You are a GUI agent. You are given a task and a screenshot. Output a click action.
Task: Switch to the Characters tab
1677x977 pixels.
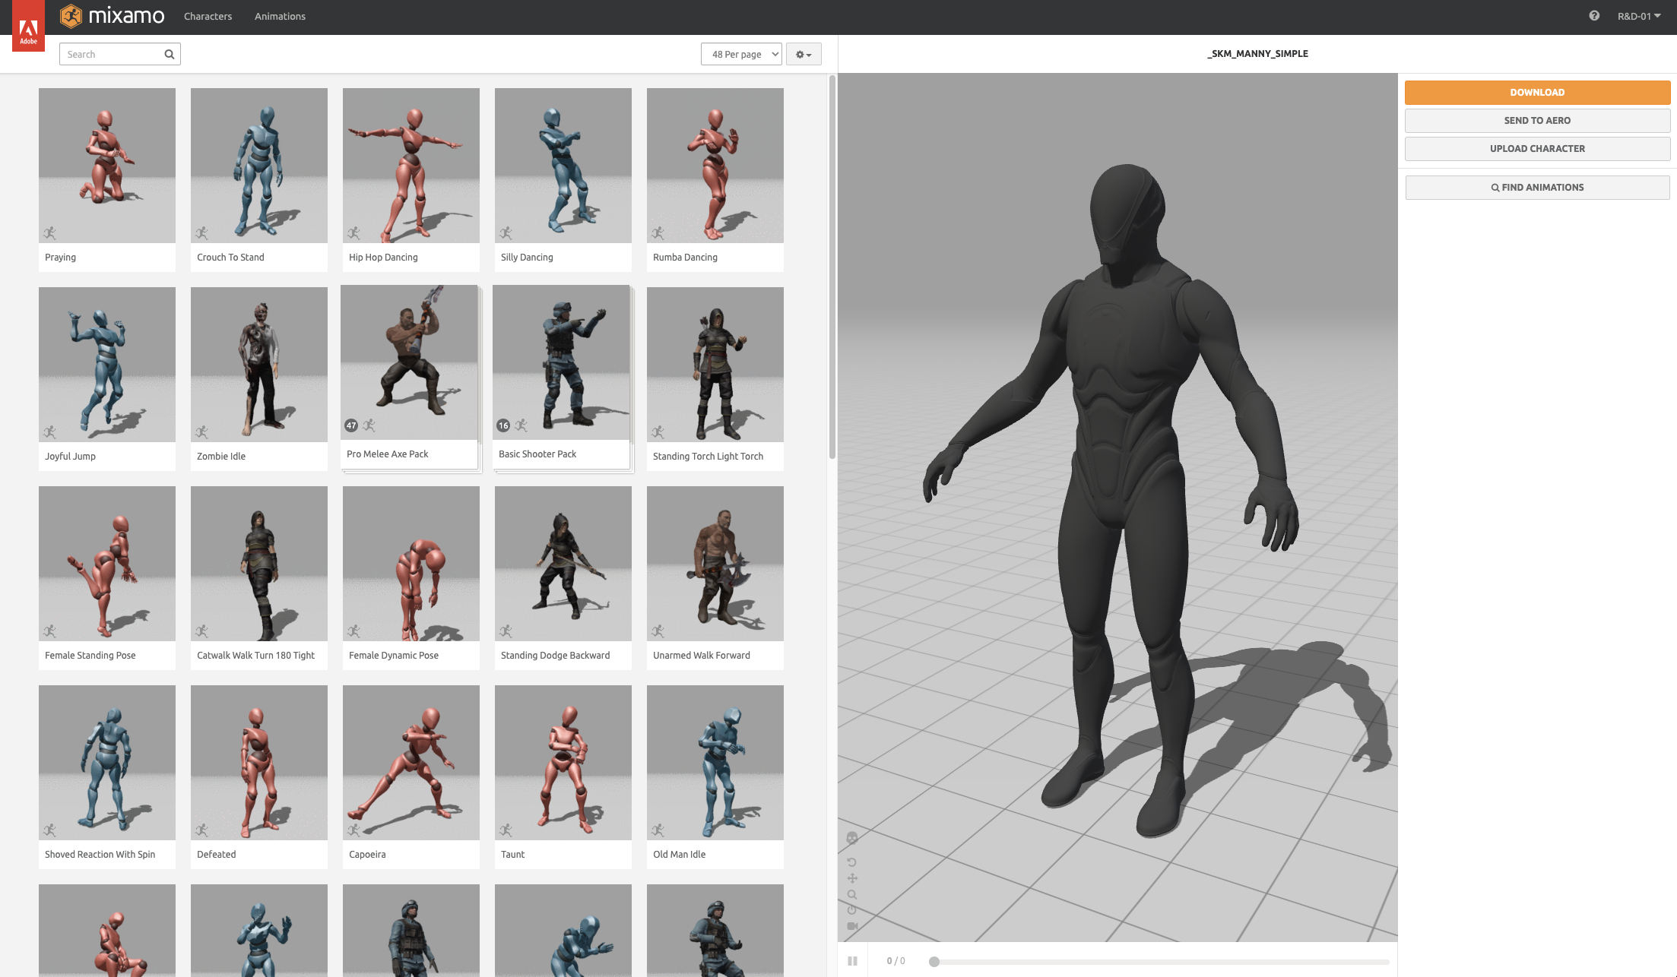(x=208, y=16)
